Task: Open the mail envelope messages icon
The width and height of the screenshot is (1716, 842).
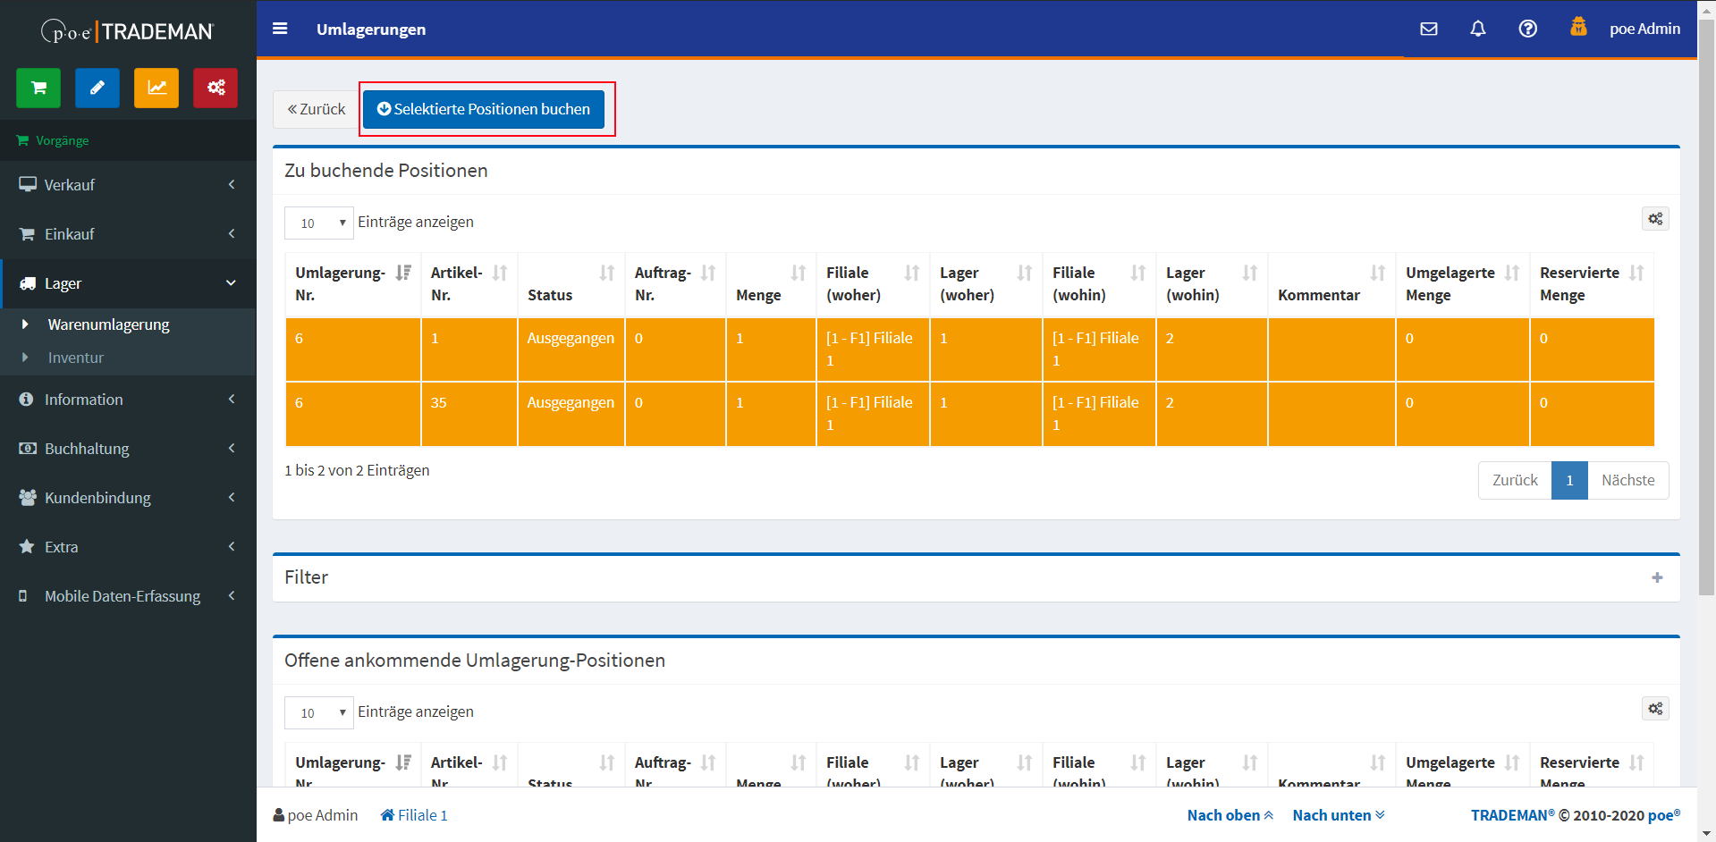Action: point(1428,29)
